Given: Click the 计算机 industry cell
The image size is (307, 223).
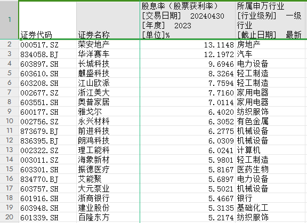Looking at the screenshot, I should (270, 150).
